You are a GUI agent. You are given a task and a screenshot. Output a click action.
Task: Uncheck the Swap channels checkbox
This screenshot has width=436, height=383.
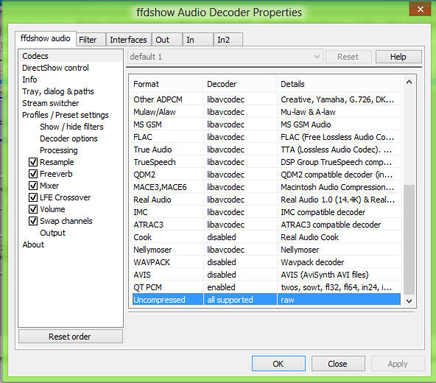33,221
